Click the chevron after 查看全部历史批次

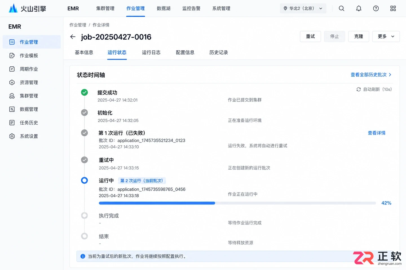390,75
